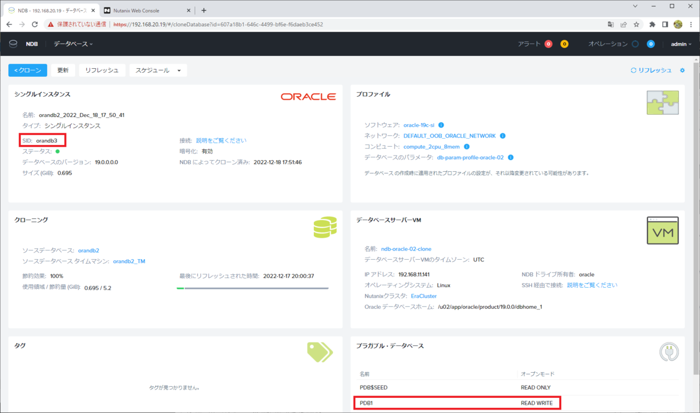
Task: Click info icon beside oracle-19c-si
Action: pos(442,125)
